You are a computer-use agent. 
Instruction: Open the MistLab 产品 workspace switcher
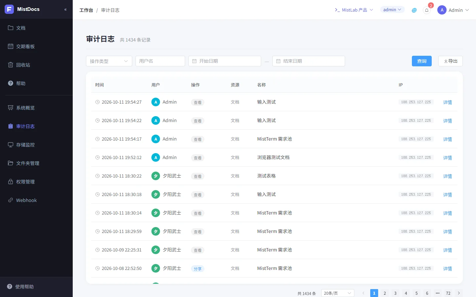pos(354,10)
